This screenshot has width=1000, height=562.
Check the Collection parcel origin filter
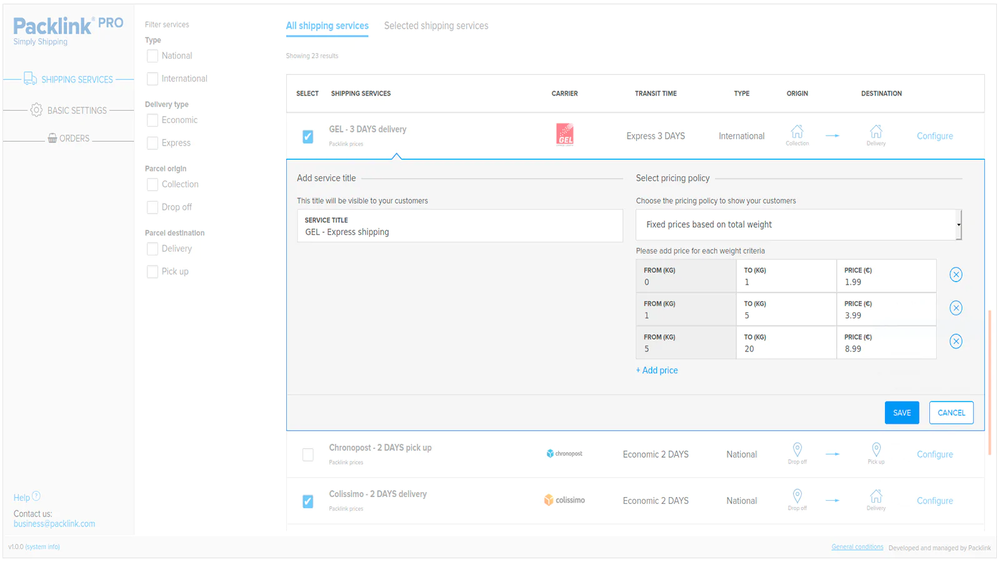(x=152, y=185)
